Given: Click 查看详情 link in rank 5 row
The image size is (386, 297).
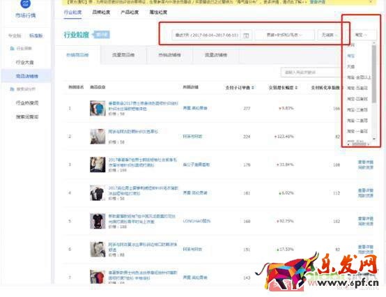Looking at the screenshot, I should pos(366,218).
